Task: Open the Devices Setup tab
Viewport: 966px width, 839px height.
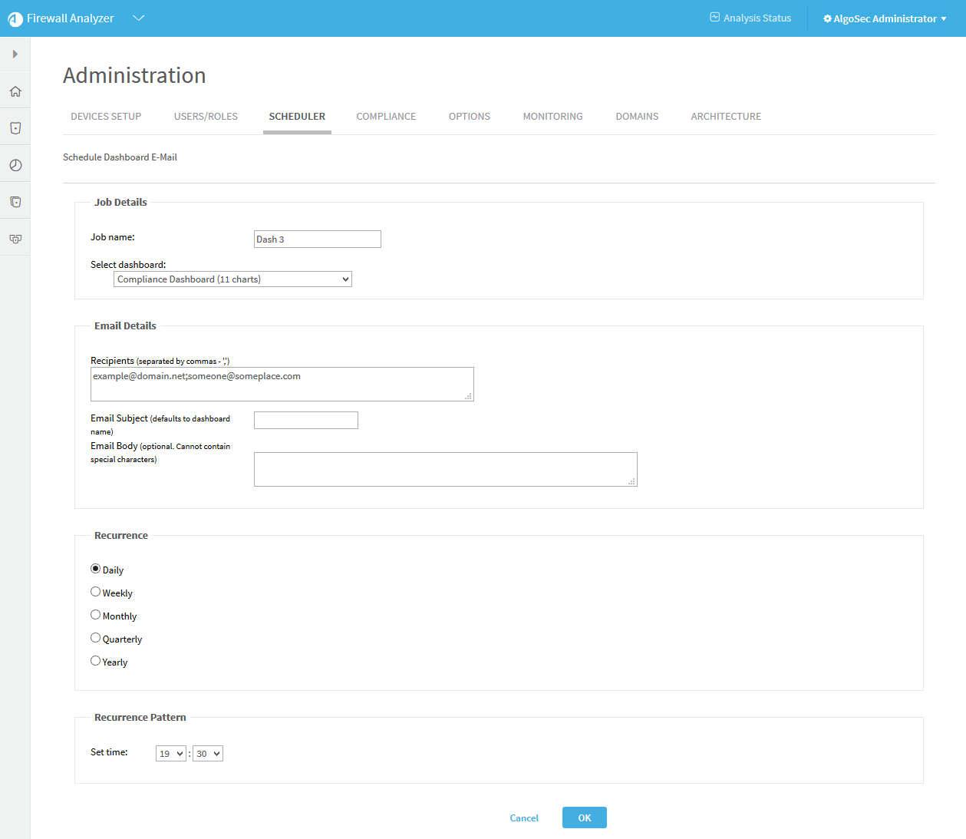Action: click(x=106, y=117)
